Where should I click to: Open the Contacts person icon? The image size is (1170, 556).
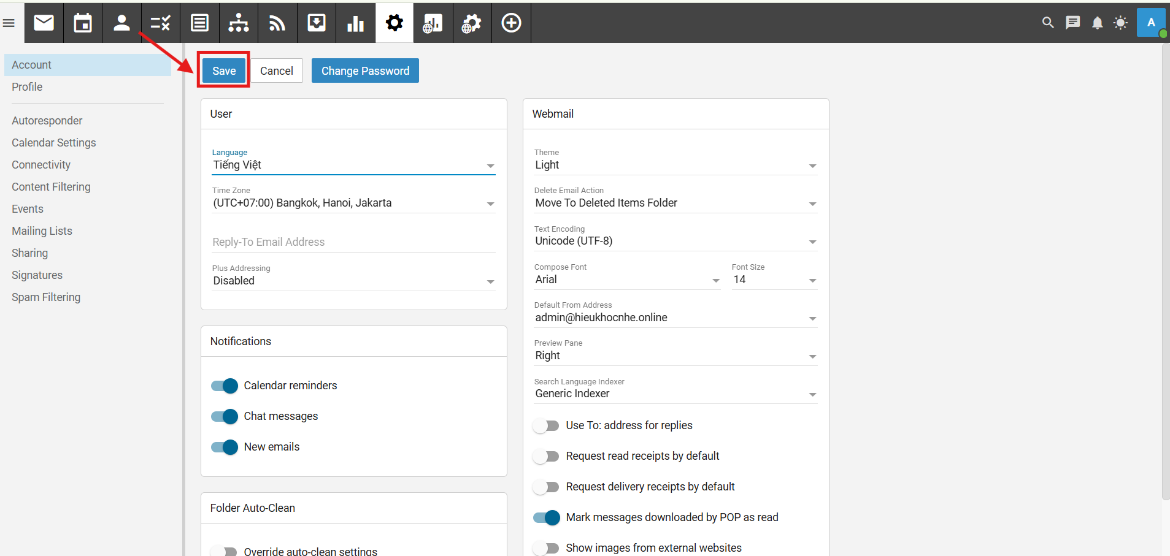point(121,23)
